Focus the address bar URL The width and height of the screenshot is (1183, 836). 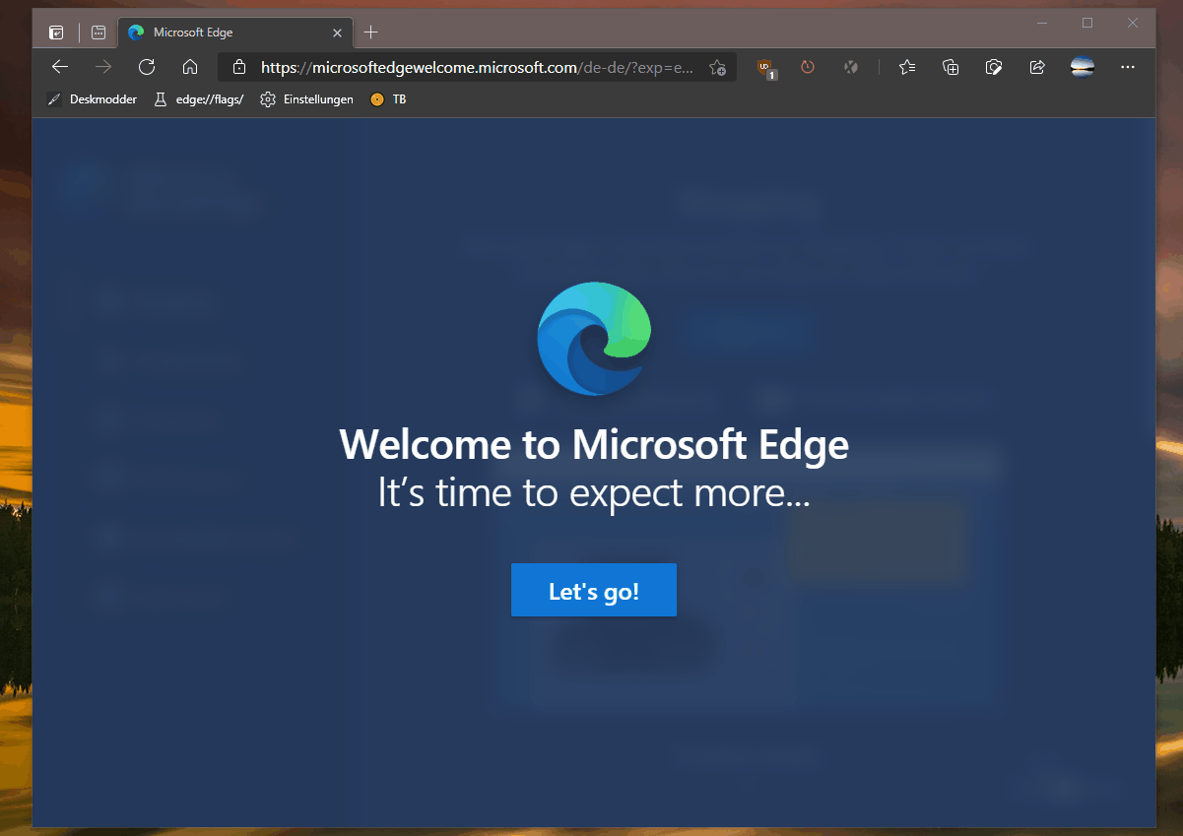(x=477, y=67)
